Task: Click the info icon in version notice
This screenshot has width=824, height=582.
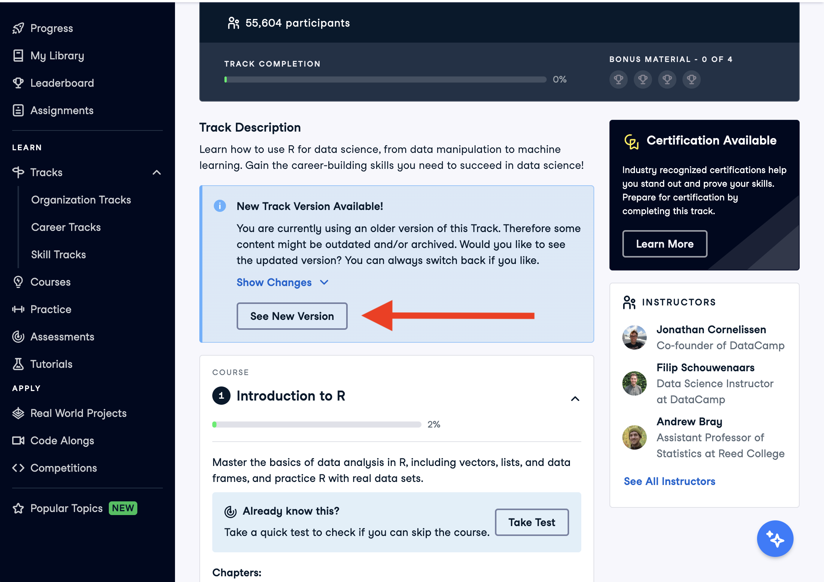Action: click(220, 206)
